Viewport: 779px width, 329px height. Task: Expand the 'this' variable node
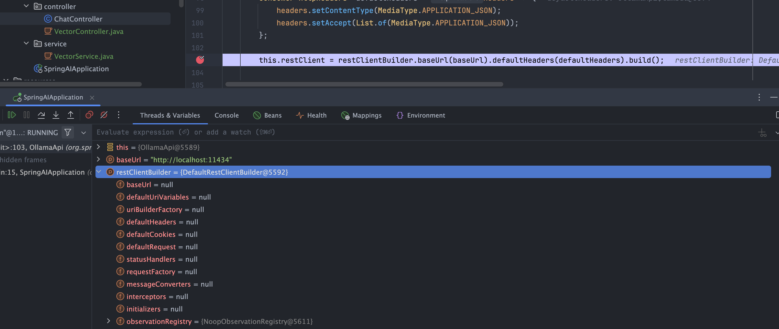[x=98, y=147]
